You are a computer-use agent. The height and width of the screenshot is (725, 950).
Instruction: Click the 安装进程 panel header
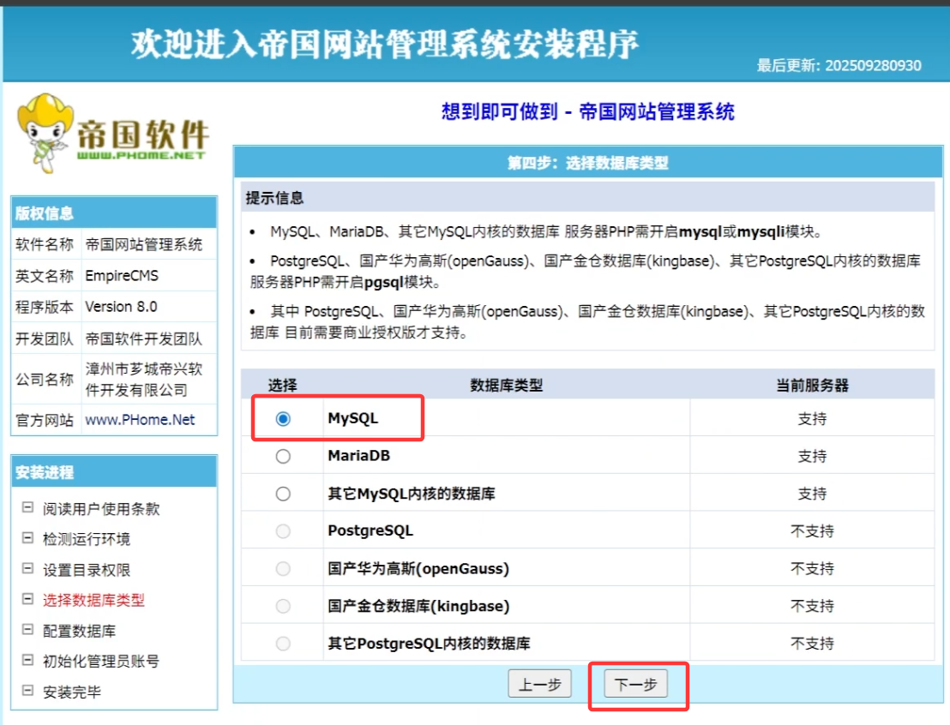pos(114,472)
